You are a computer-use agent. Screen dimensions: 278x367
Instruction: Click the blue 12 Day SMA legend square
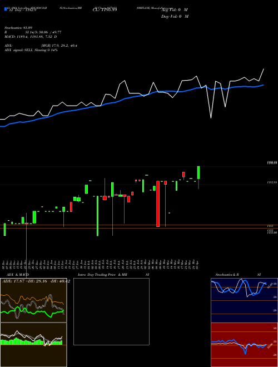pos(6,9)
